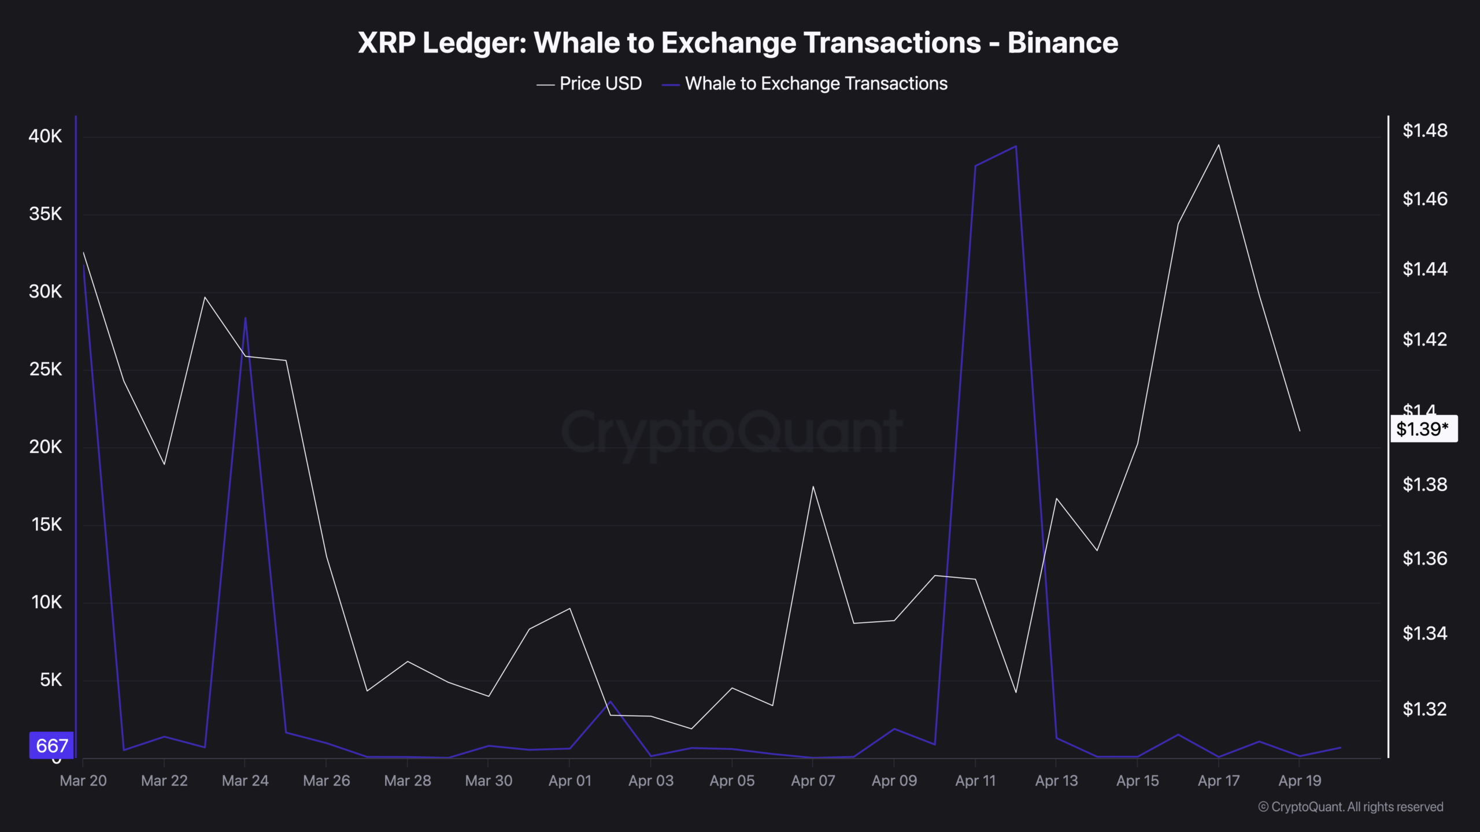Click the Apr 19 x-axis label

1300,781
